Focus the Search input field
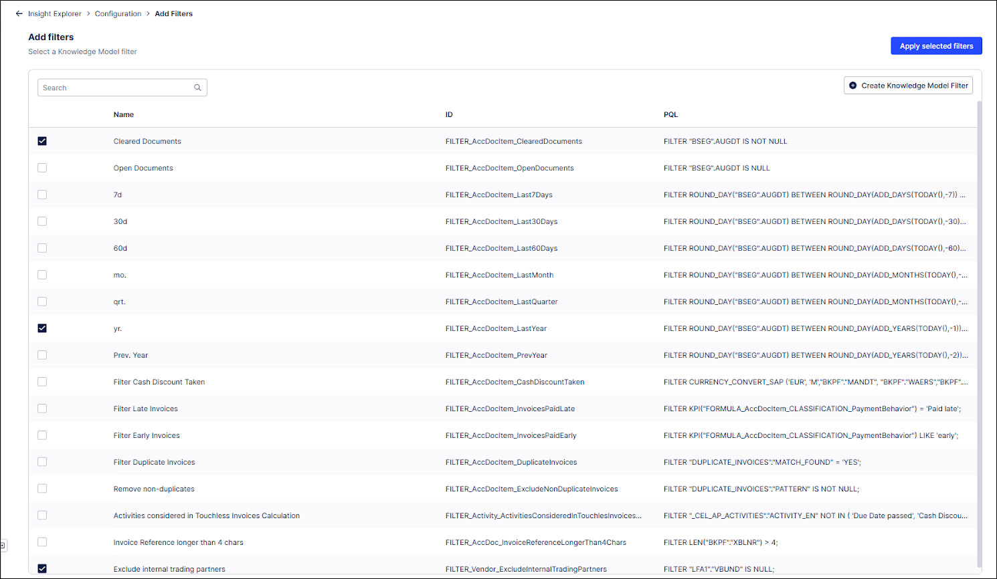Screen dimensions: 997x579 click(122, 88)
